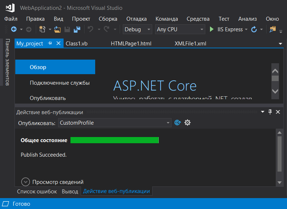Viewport: 287px width, 209px height.
Task: Open the Команда menu
Action: point(166,19)
